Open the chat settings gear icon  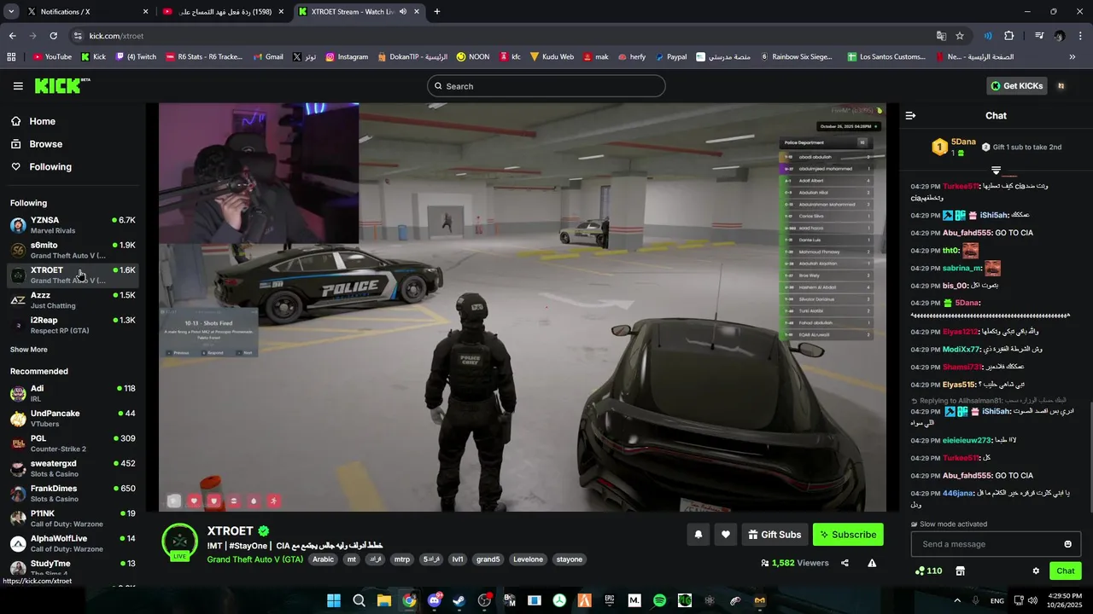tap(1036, 571)
